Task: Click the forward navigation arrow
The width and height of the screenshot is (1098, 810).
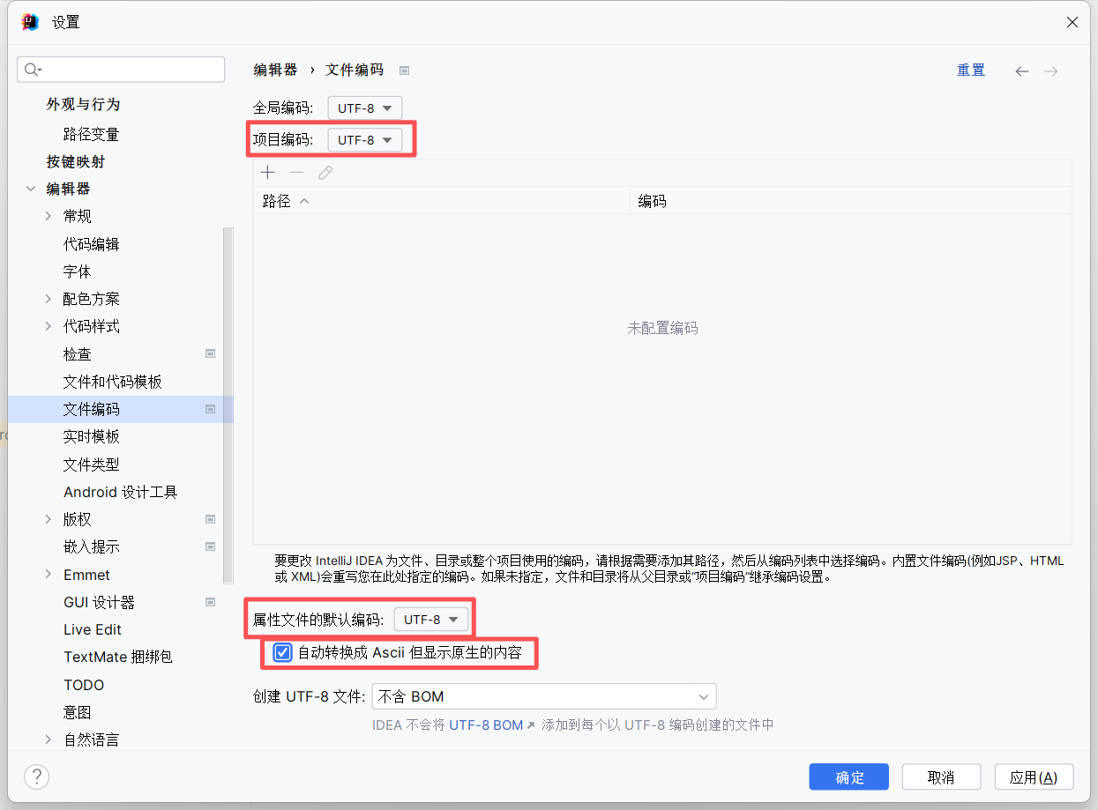Action: coord(1051,70)
